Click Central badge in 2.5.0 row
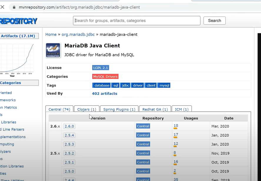Image resolution: width=261 pixels, height=181 pixels. [x=143, y=171]
